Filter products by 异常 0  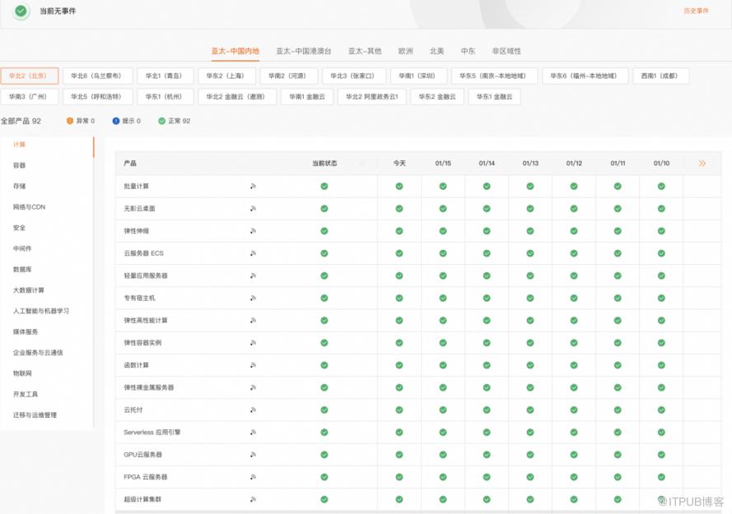coord(81,121)
